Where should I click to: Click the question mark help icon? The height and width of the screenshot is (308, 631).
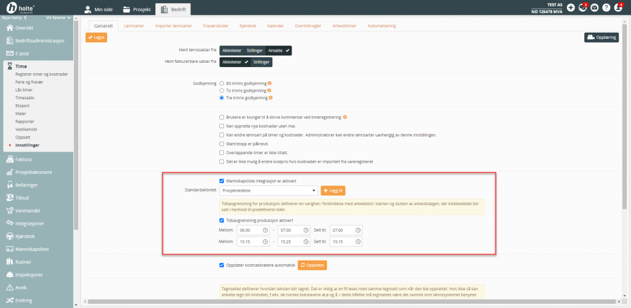click(x=606, y=8)
